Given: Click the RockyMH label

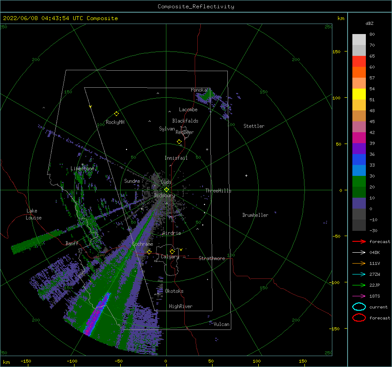Looking at the screenshot, I should pos(115,122).
